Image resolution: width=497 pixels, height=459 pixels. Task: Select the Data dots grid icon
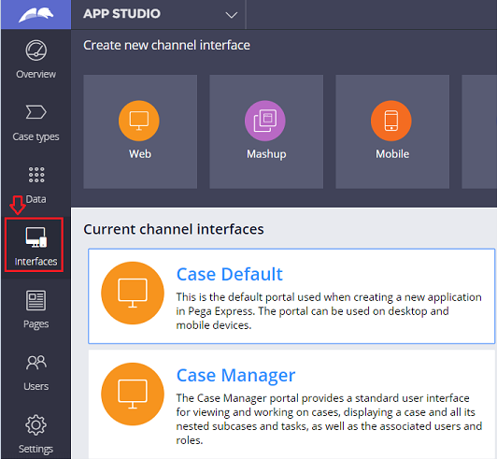pos(36,175)
